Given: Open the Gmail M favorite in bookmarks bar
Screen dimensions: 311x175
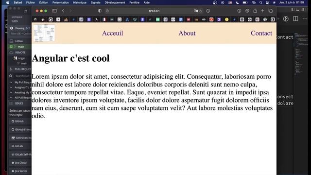Looking at the screenshot, I should point(189,19).
